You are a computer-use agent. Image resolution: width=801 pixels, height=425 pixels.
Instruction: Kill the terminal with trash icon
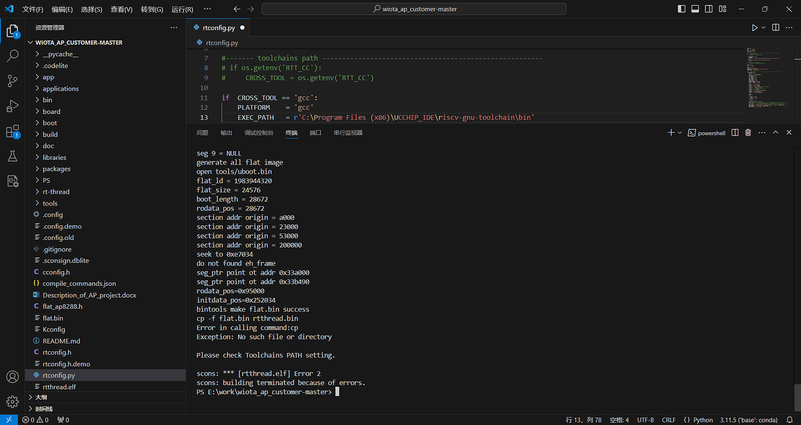click(748, 133)
